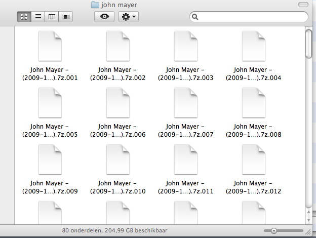
Task: Switch to icon view mode
Action: point(24,17)
